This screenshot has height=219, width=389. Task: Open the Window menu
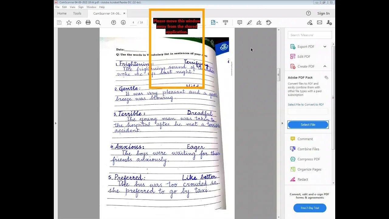(91, 7)
